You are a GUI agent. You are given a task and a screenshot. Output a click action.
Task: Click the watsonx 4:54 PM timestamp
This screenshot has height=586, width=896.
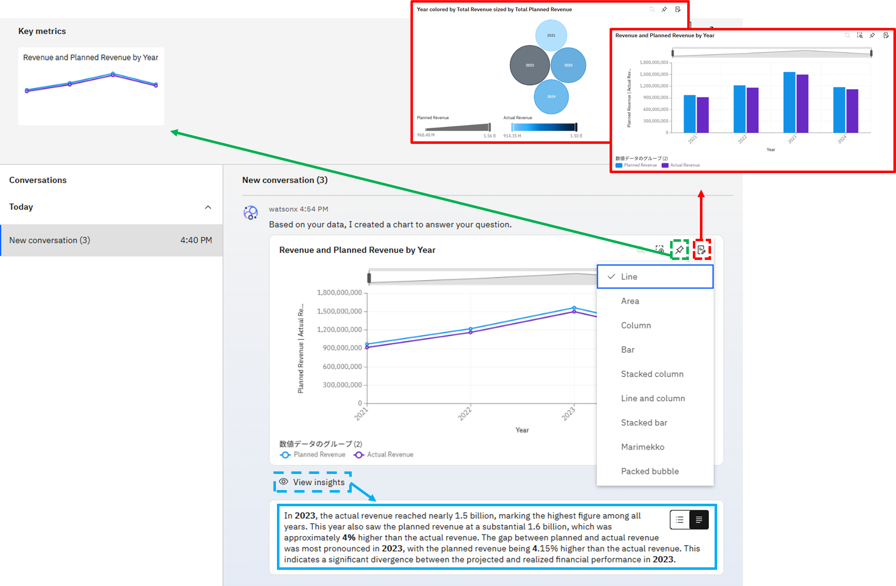pyautogui.click(x=298, y=209)
